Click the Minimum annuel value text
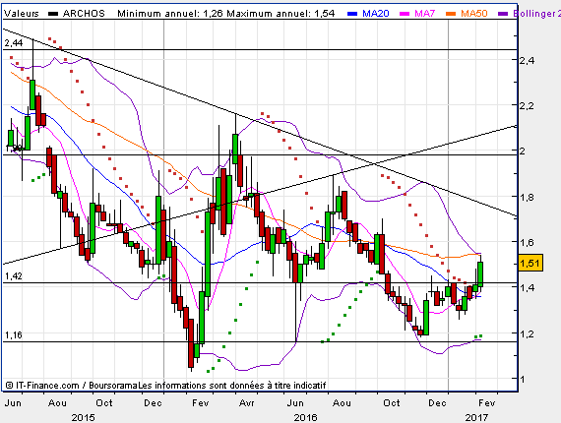The width and height of the screenshot is (561, 423). coord(170,14)
